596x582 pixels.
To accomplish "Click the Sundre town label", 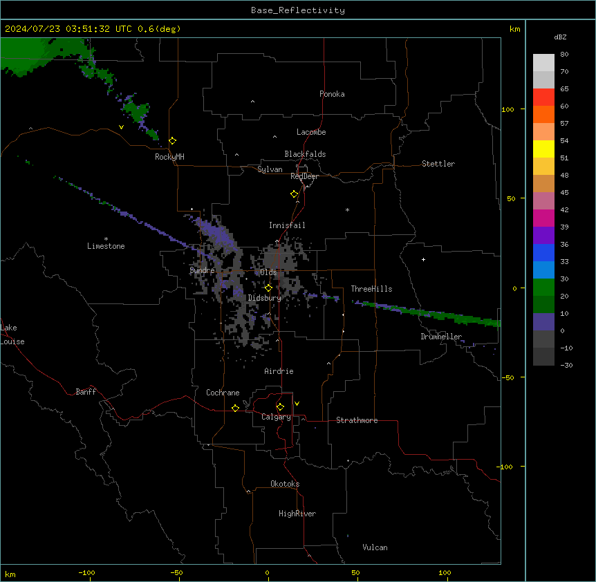I will click(x=202, y=270).
